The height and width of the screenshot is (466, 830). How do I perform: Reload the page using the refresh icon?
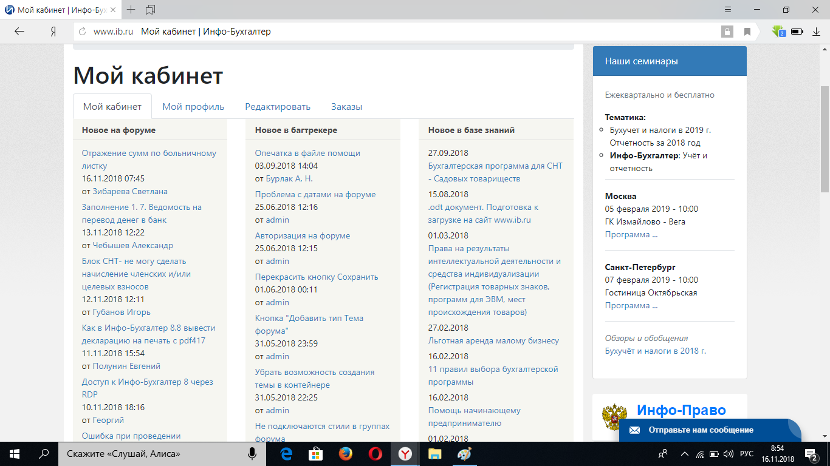click(x=83, y=32)
